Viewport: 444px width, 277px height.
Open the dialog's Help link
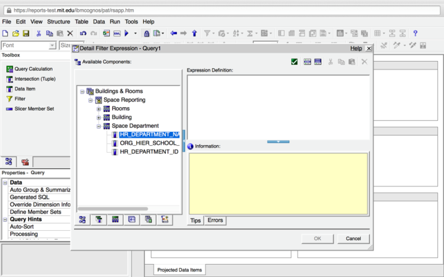[356, 48]
